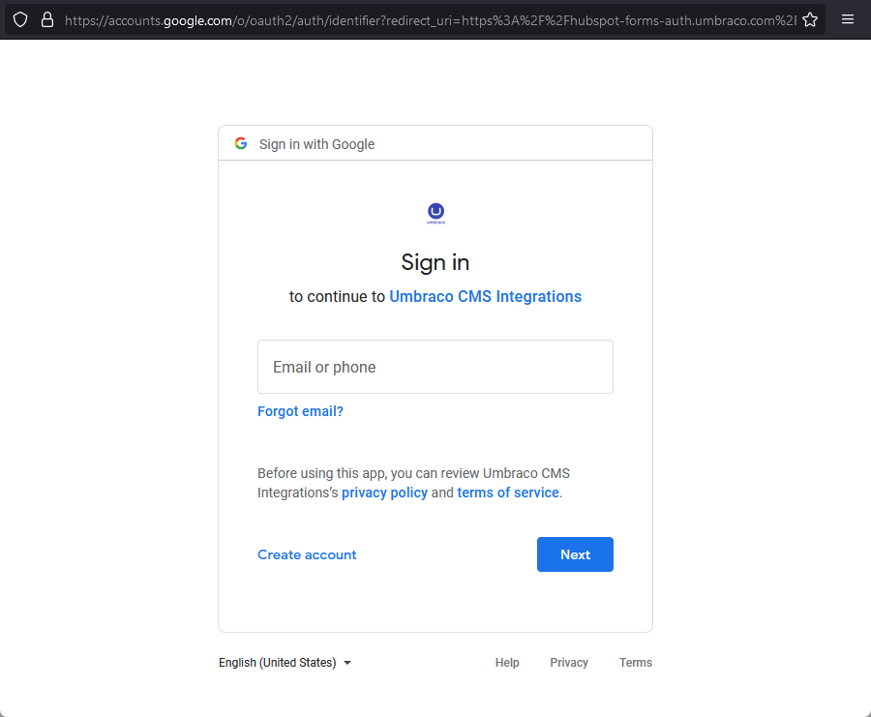Open the privacy policy link in the notice

coord(384,493)
